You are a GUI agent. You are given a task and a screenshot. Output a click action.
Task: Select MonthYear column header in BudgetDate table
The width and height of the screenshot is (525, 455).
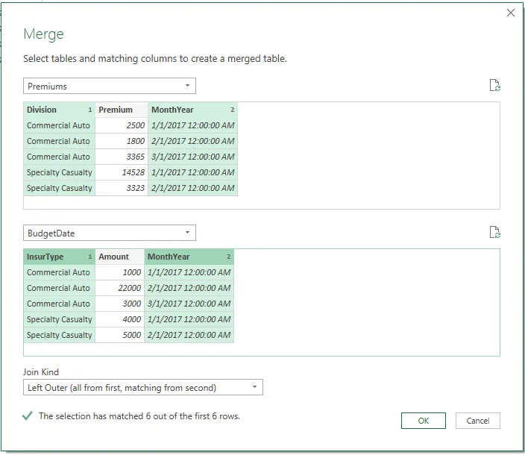pos(189,257)
